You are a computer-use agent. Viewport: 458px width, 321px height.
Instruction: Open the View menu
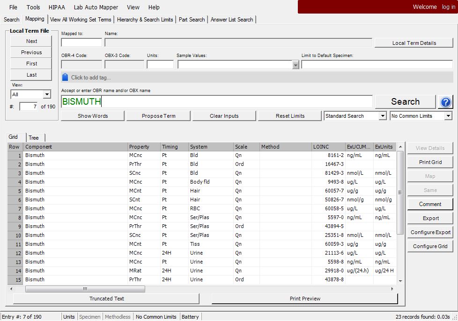(133, 7)
